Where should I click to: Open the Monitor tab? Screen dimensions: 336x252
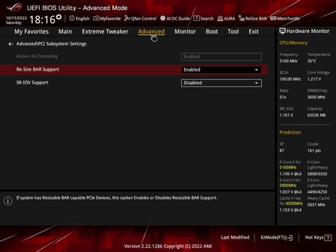pos(185,32)
